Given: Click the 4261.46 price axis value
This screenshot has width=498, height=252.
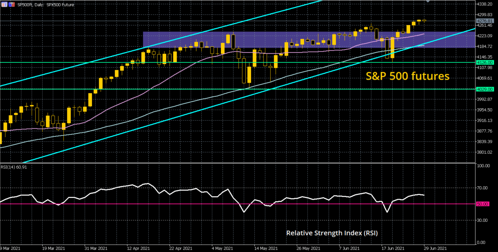Looking at the screenshot, I should click(485, 25).
